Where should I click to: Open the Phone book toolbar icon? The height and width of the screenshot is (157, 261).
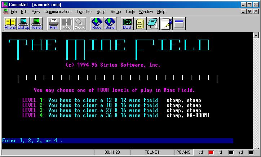point(10,24)
